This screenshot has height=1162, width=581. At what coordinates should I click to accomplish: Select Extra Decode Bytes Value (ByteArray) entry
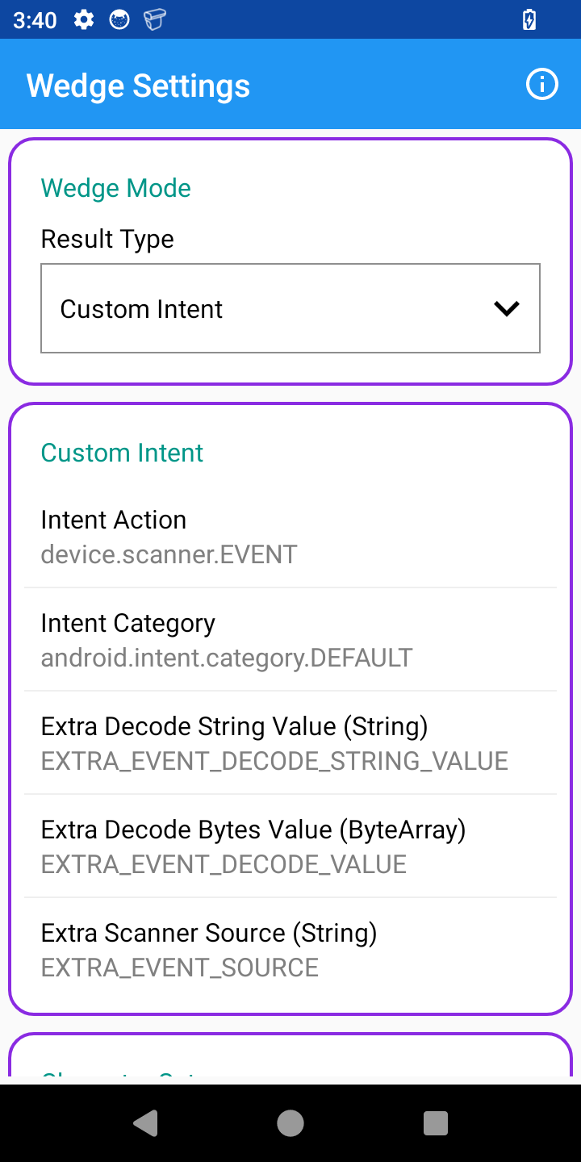click(290, 846)
